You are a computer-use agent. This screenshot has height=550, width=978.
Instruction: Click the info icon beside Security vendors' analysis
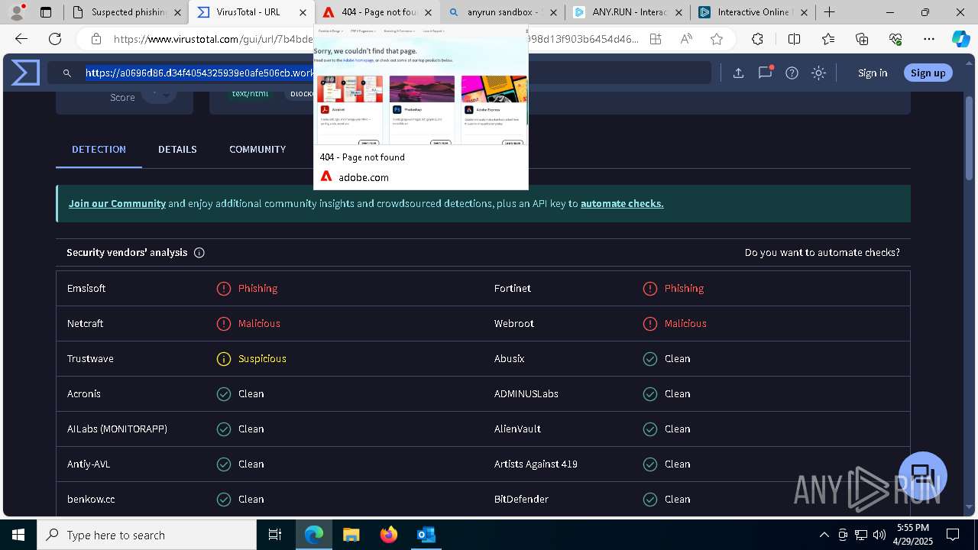(199, 253)
